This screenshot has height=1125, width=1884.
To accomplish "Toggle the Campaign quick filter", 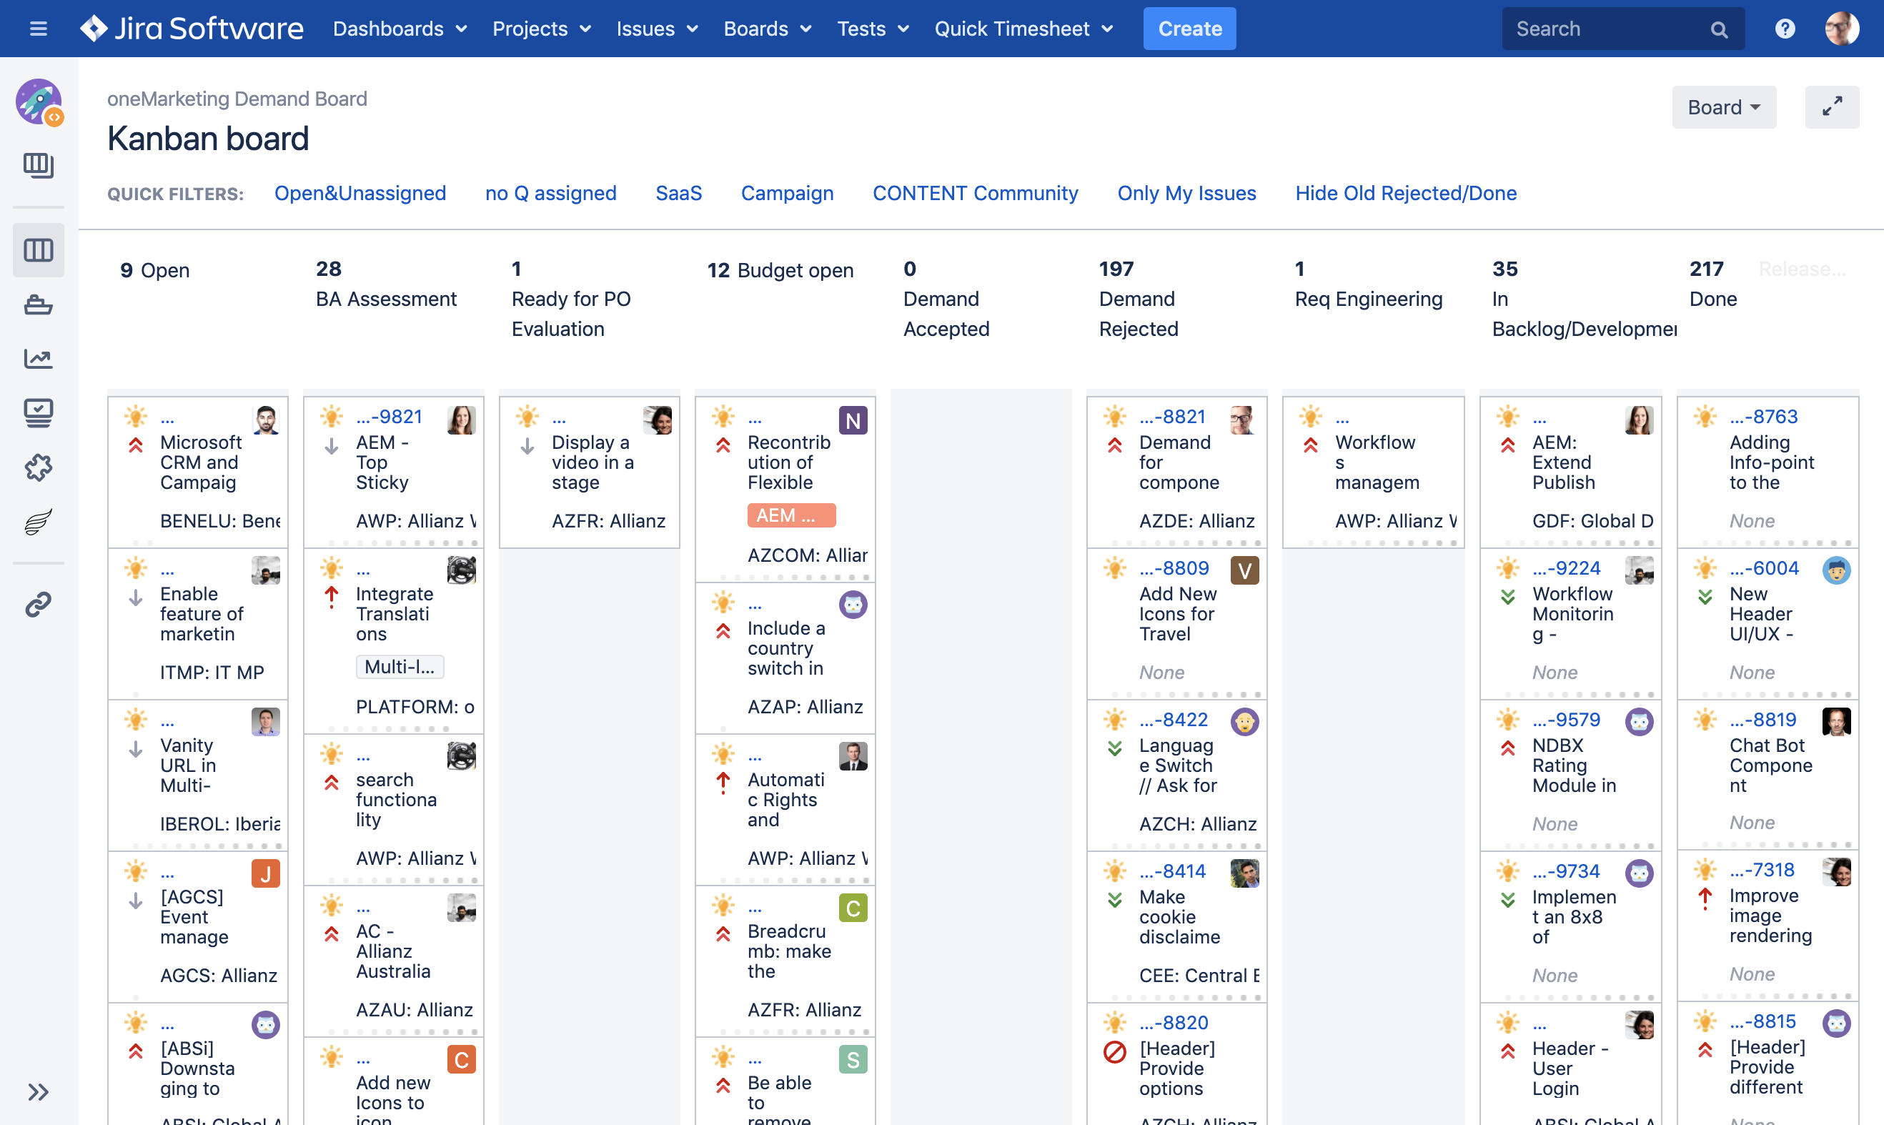I will click(787, 193).
